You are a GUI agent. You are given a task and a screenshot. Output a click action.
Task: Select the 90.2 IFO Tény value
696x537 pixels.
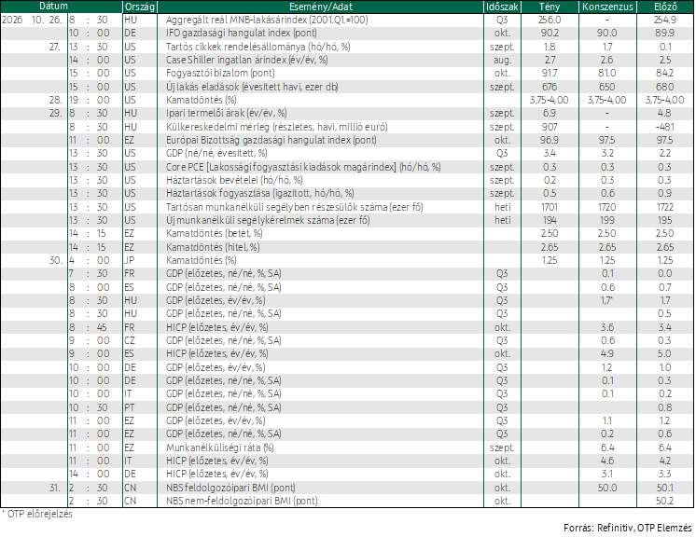point(550,33)
